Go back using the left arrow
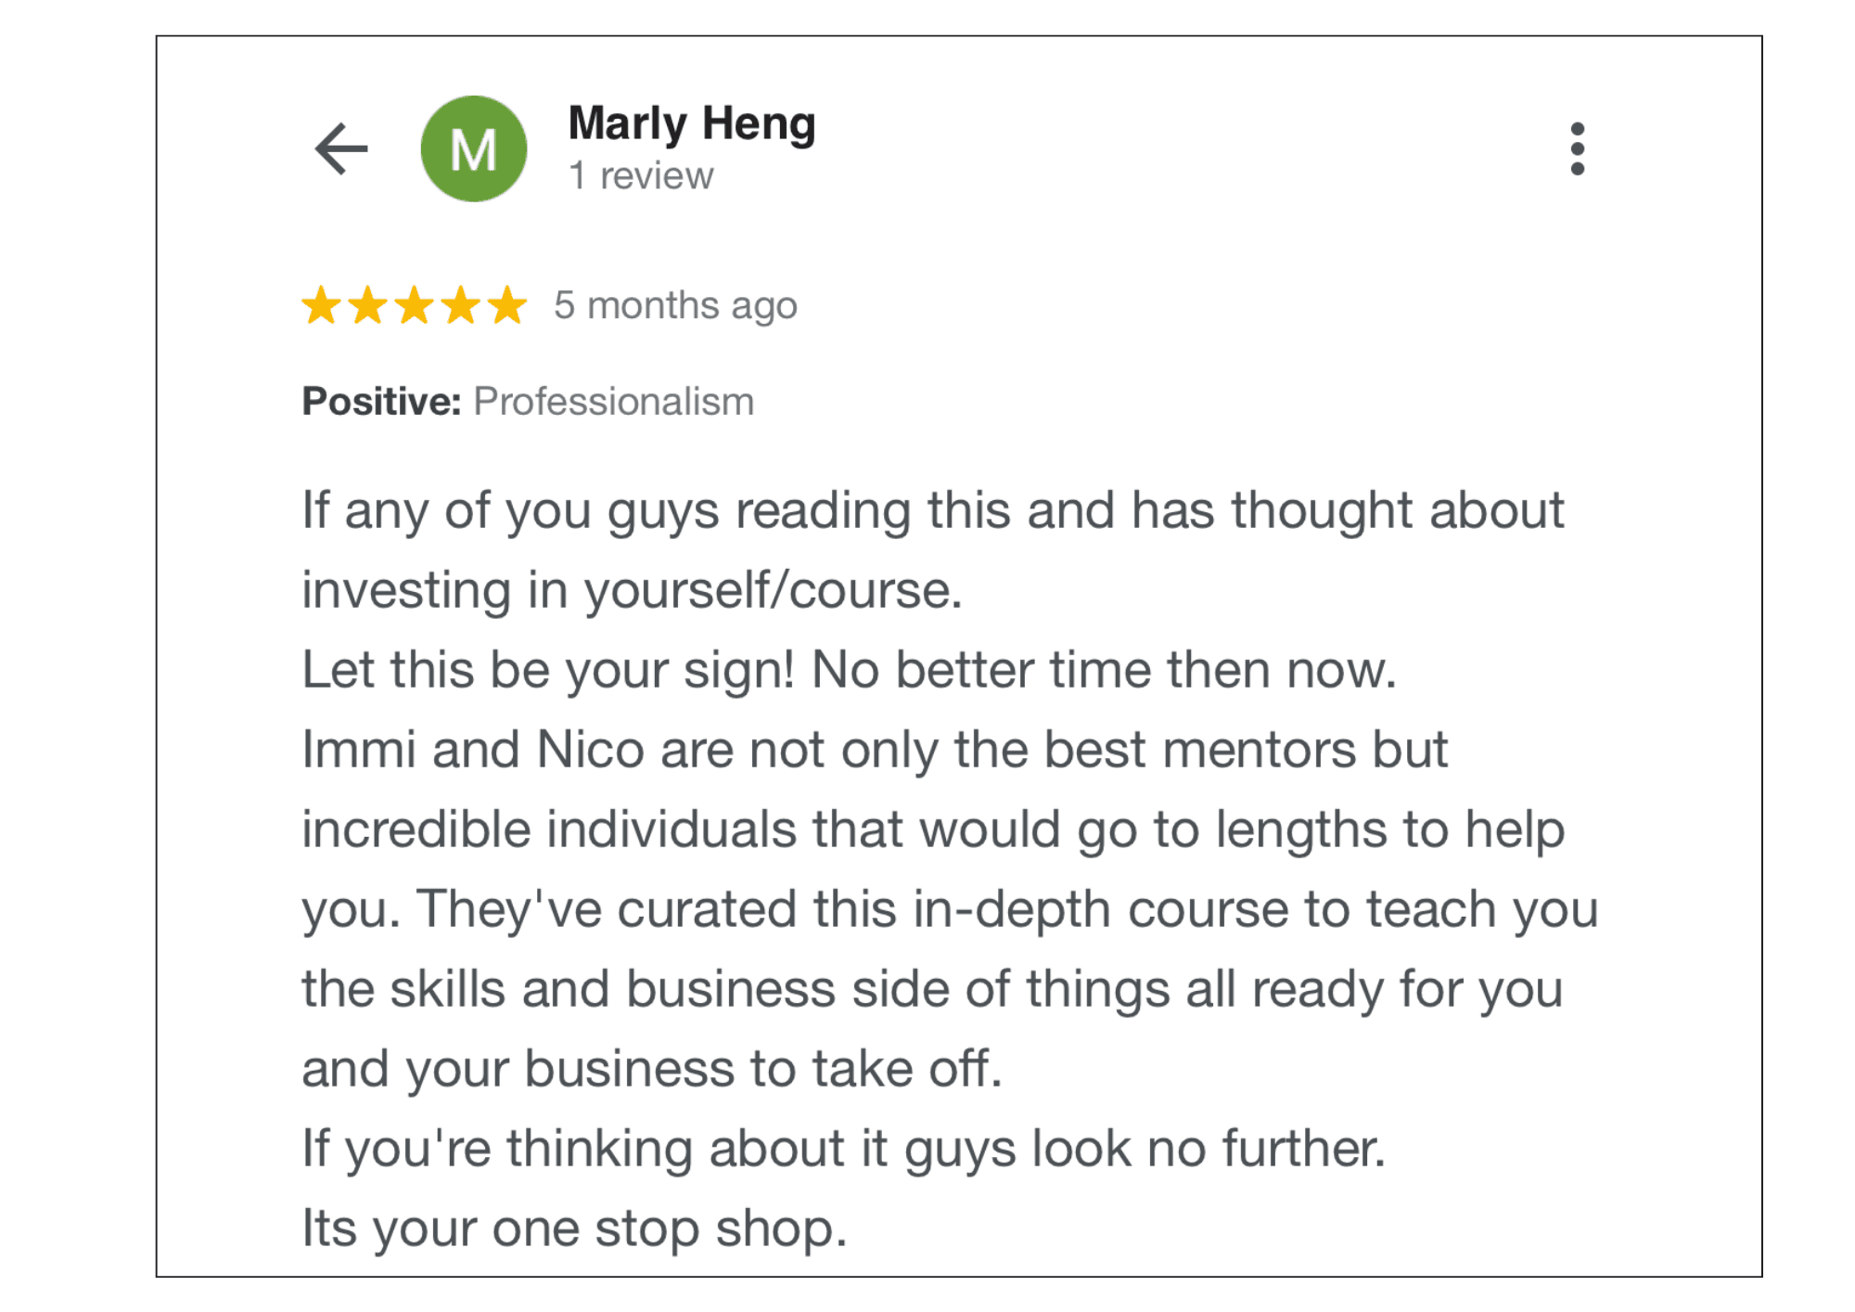 point(341,148)
